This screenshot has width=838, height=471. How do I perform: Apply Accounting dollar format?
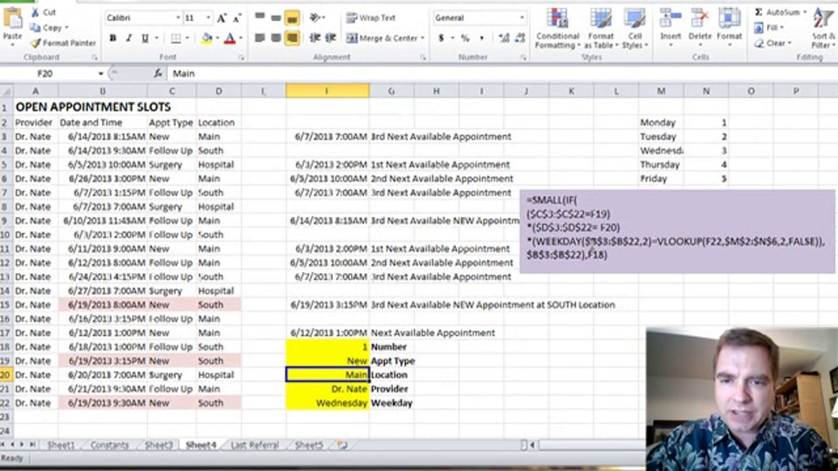[x=441, y=38]
